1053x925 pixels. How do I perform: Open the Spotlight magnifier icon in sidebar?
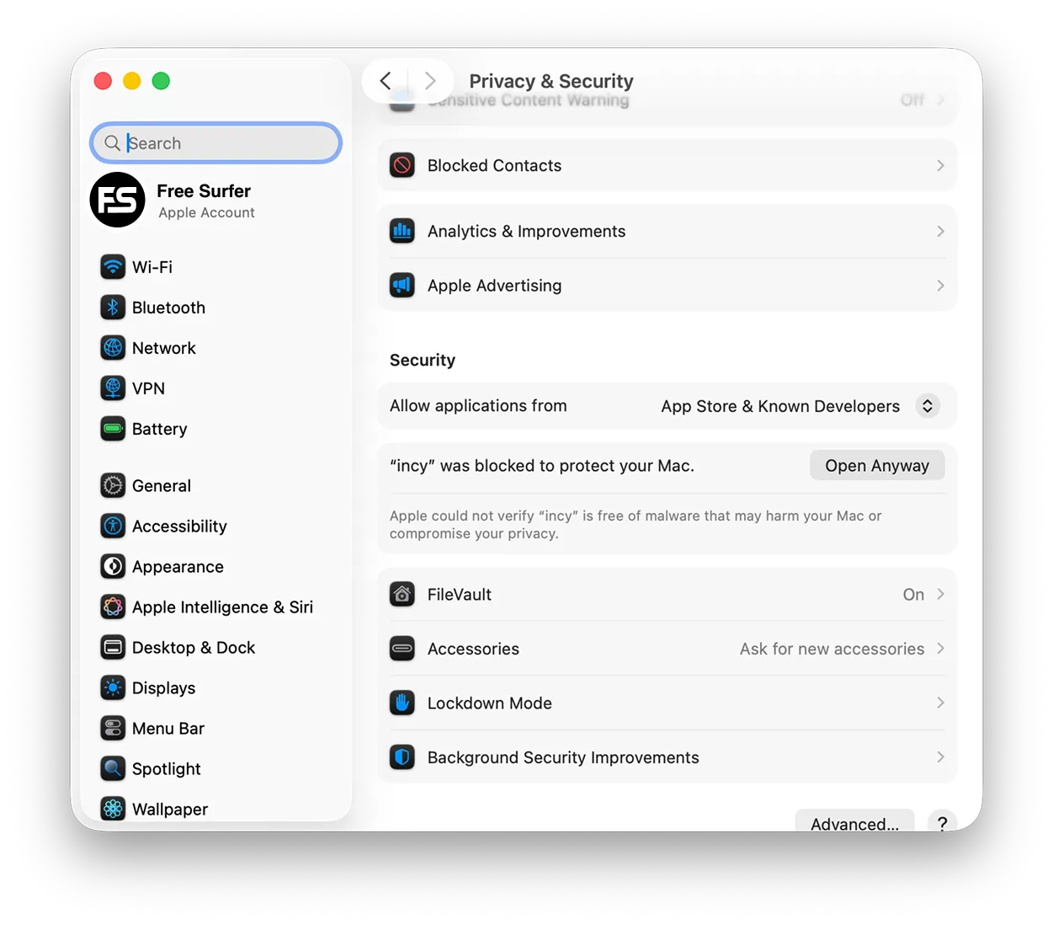tap(113, 769)
